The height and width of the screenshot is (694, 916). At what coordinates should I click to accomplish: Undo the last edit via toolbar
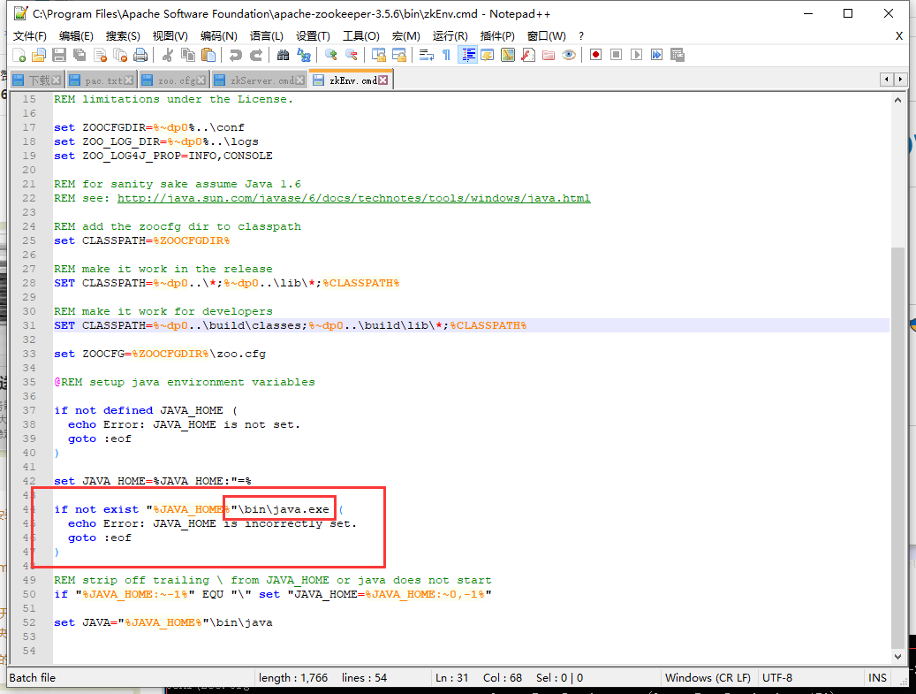(x=235, y=55)
